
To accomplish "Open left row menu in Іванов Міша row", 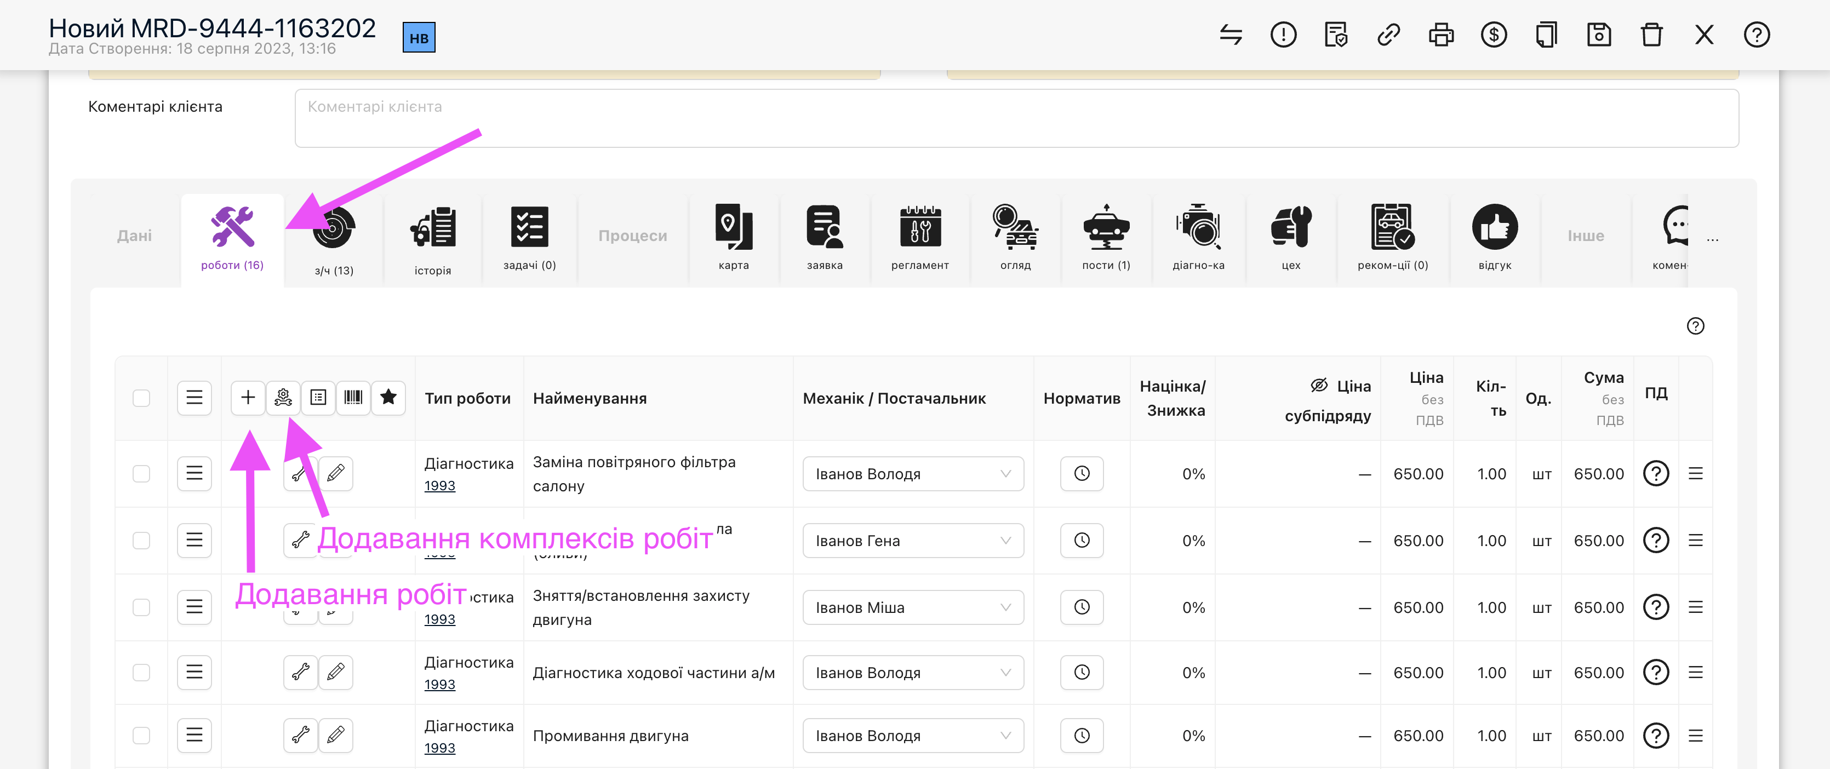I will click(194, 606).
